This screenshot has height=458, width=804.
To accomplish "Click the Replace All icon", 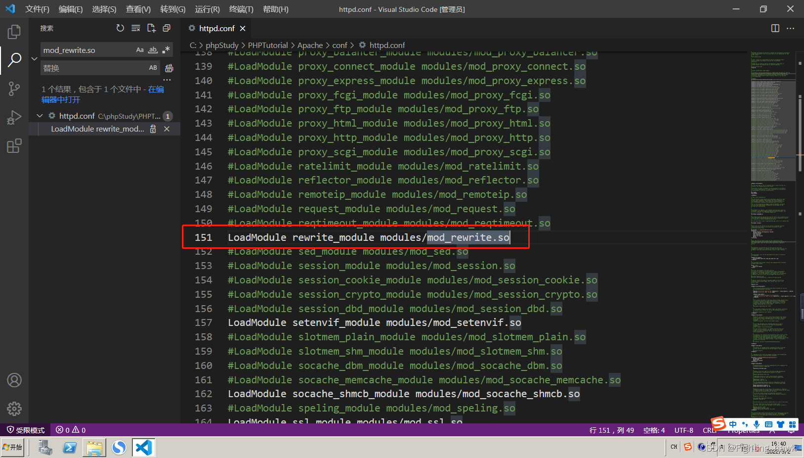I will (x=169, y=68).
